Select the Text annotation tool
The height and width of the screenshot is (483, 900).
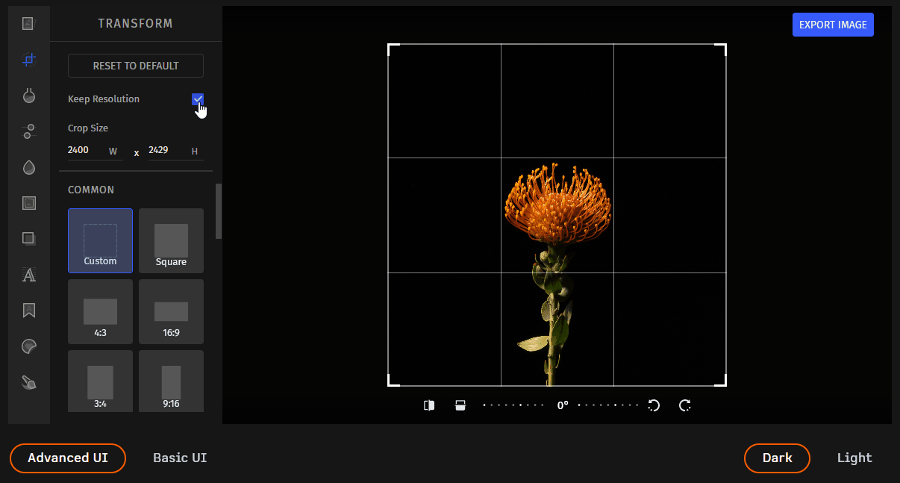[28, 275]
